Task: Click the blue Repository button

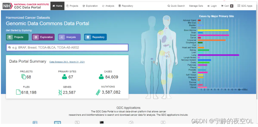Action: click(95, 37)
